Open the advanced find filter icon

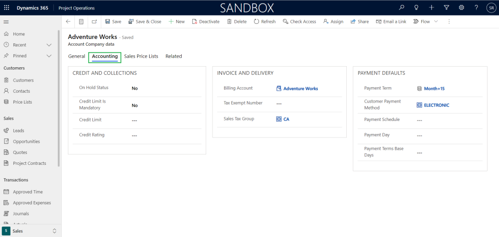(447, 8)
